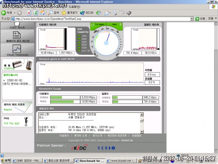Viewport: 218px width, 164px height.
Task: Open Favorites star icon
Action: click(64, 13)
